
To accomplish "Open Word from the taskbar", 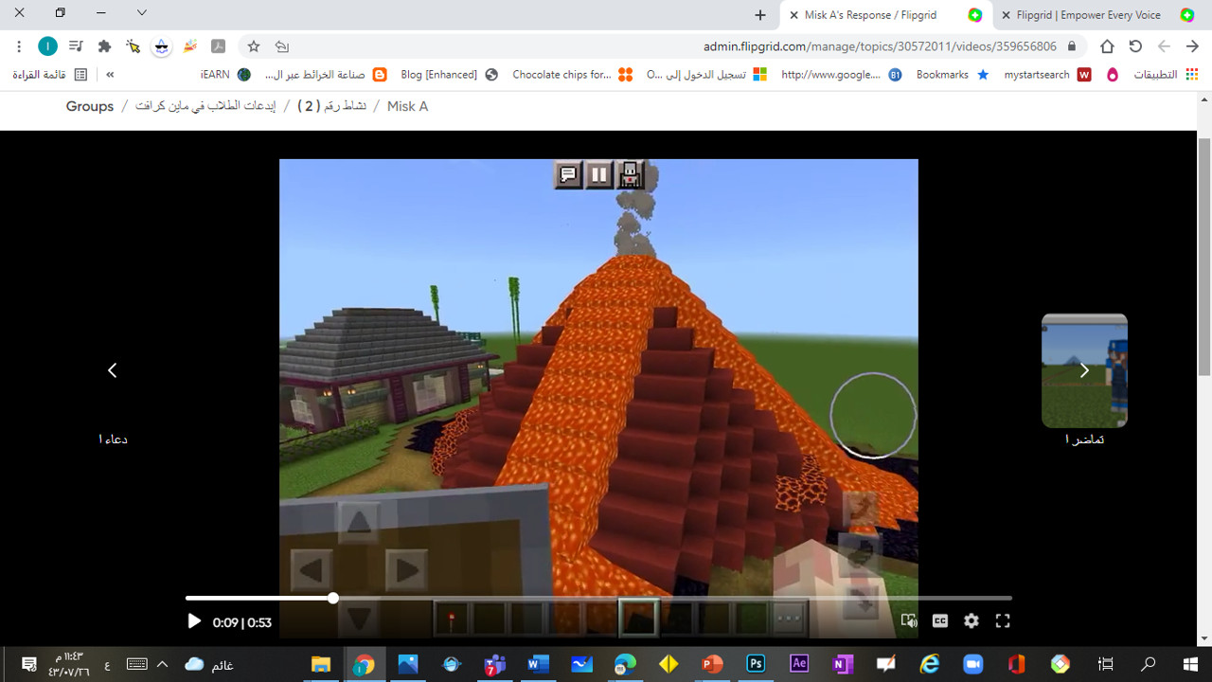I will coord(538,664).
